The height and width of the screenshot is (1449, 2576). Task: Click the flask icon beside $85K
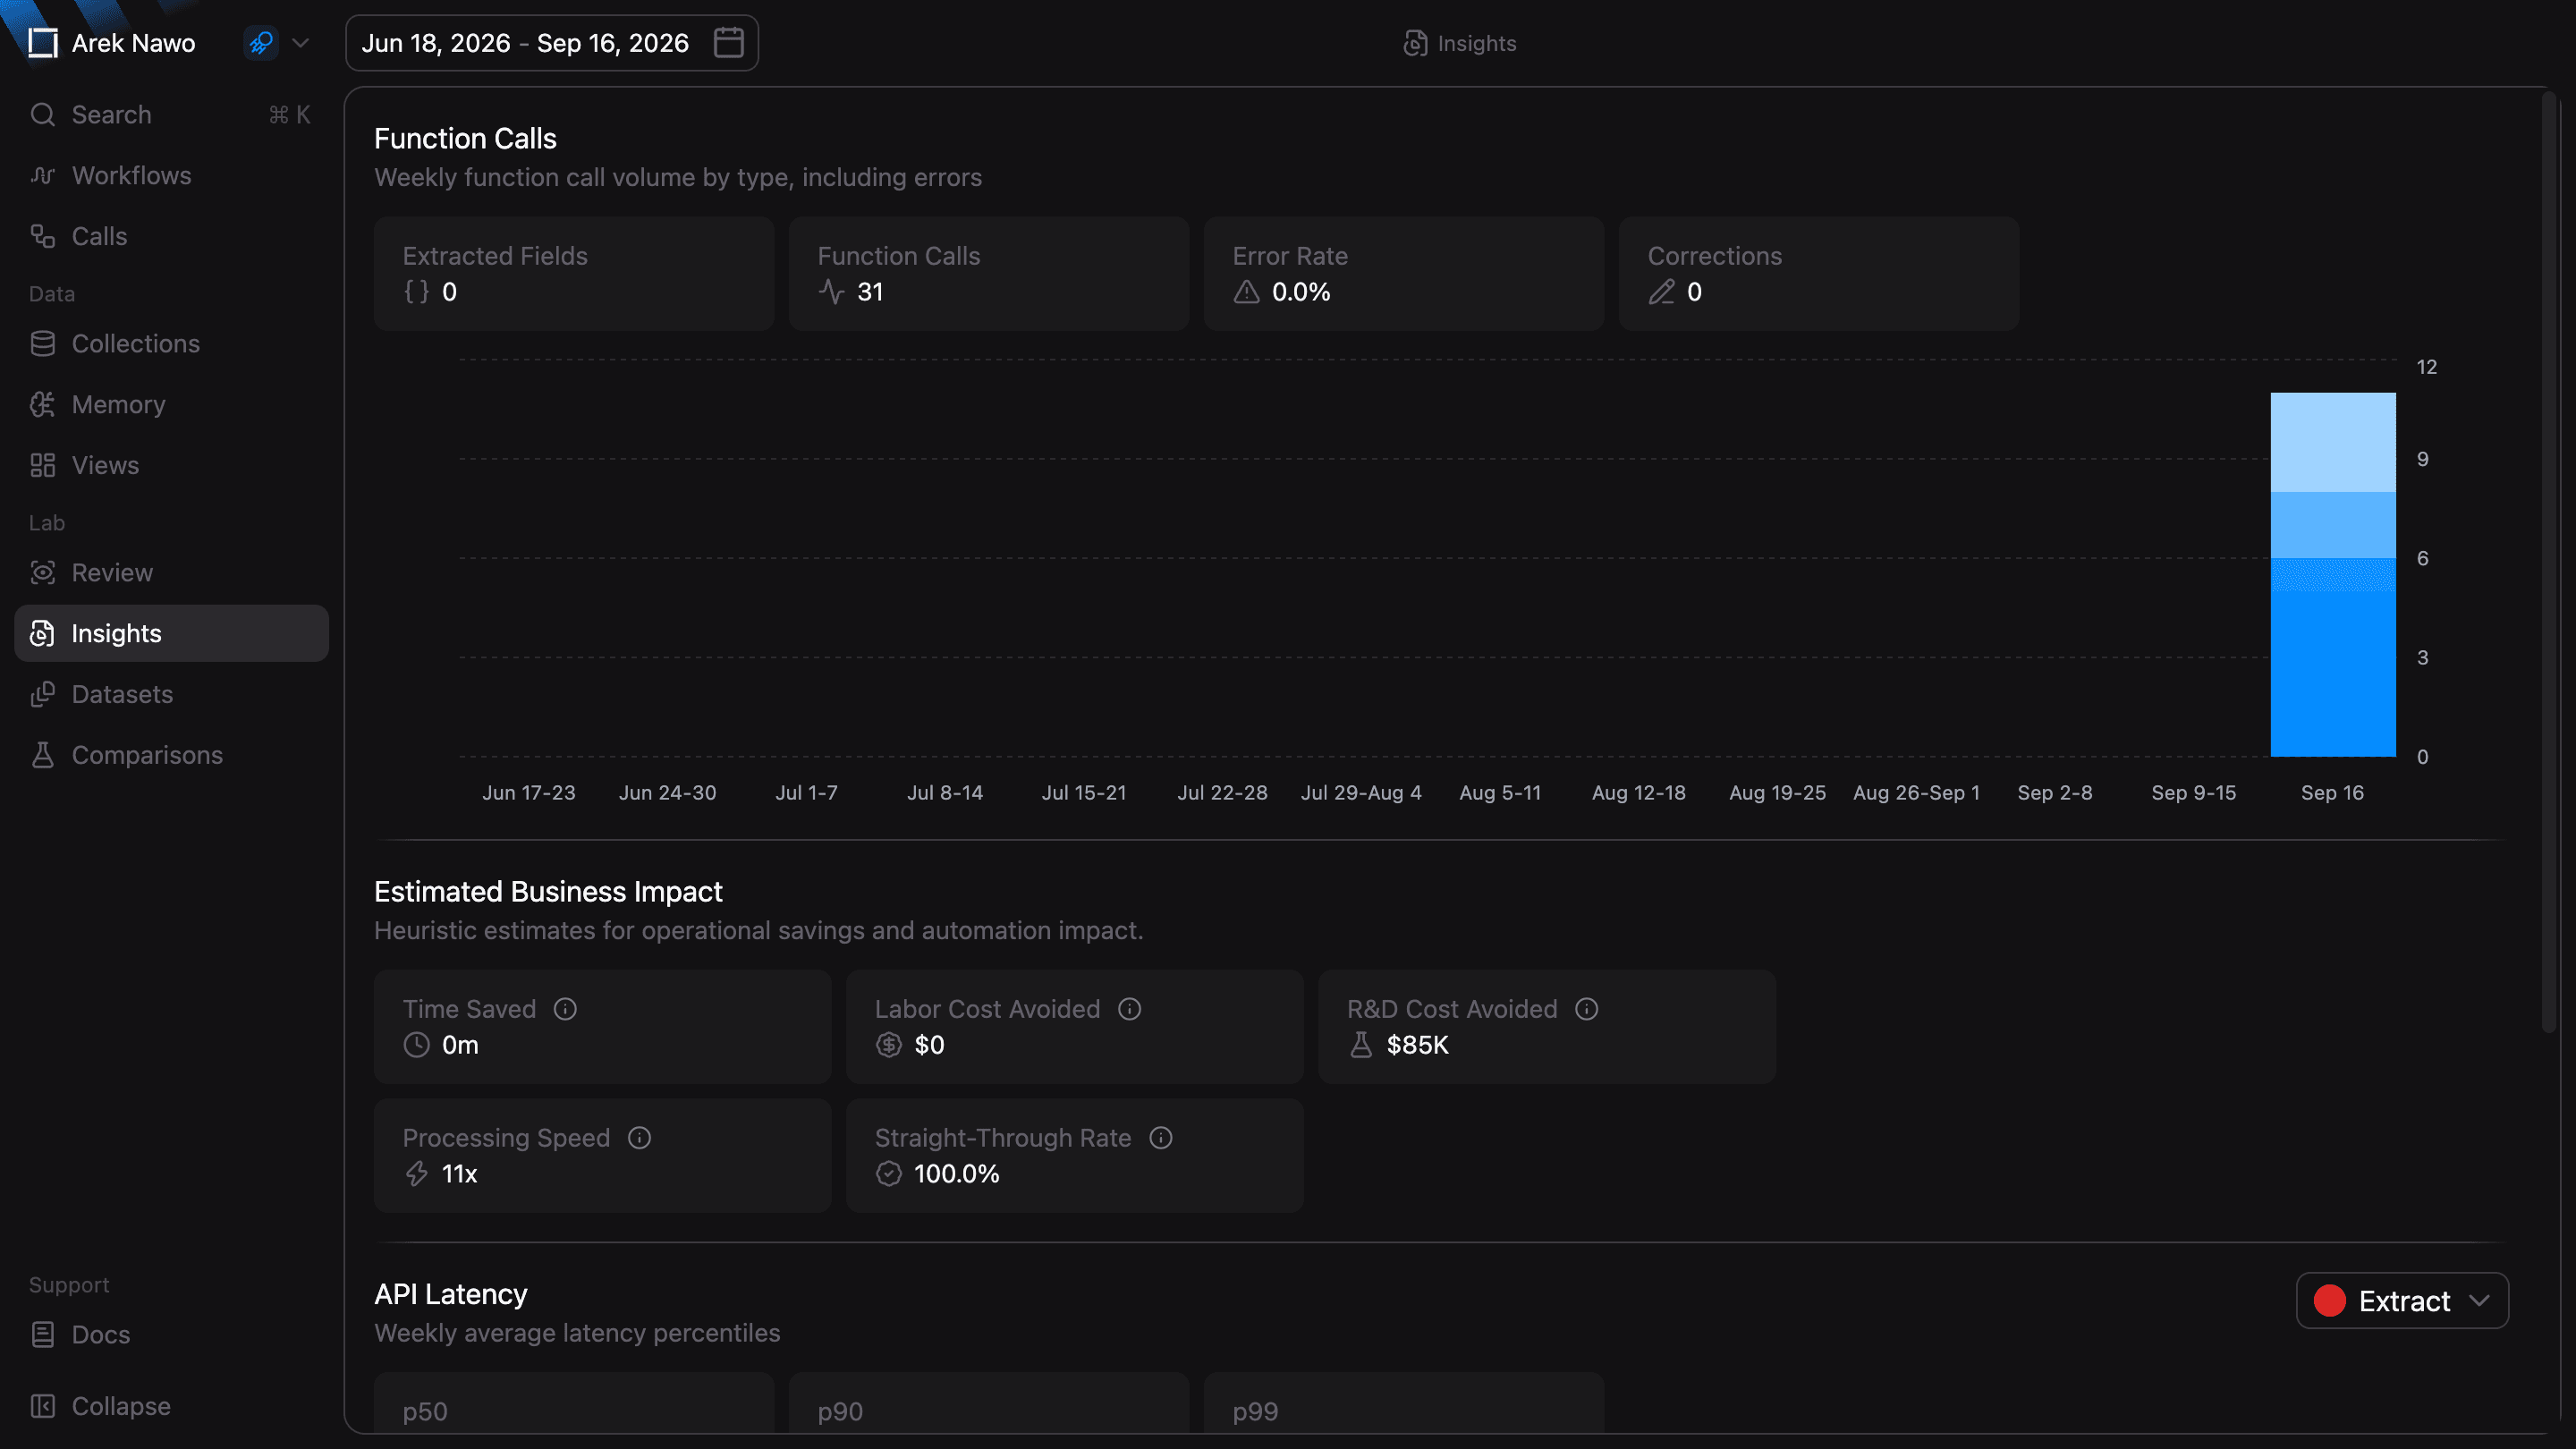point(1361,1046)
